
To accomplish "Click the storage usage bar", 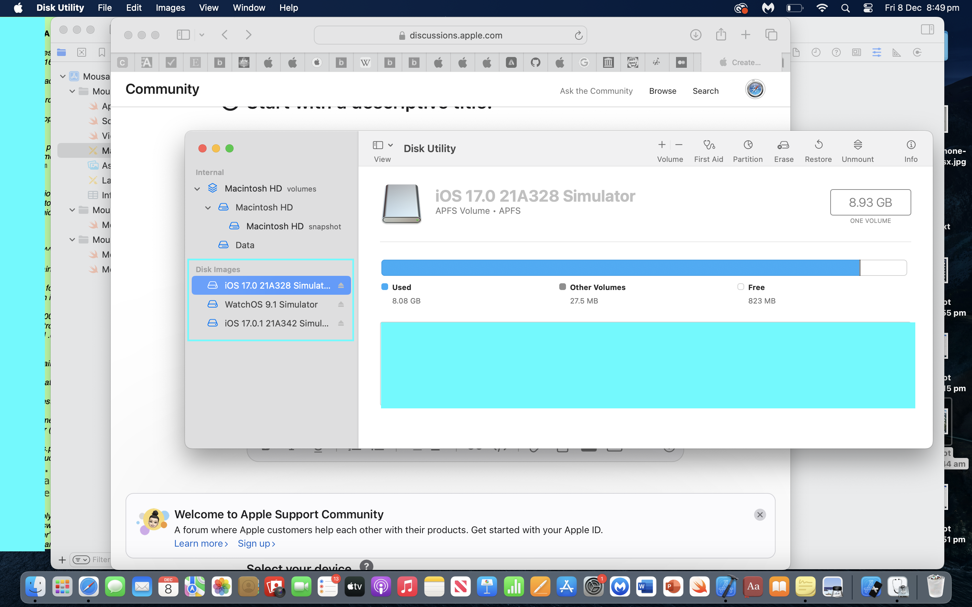I will (643, 267).
